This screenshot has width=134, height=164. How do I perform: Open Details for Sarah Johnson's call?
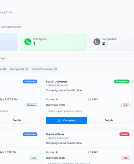[109, 120]
